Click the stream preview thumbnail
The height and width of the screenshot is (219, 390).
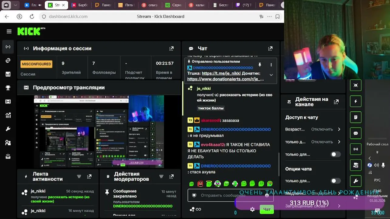pos(99,131)
